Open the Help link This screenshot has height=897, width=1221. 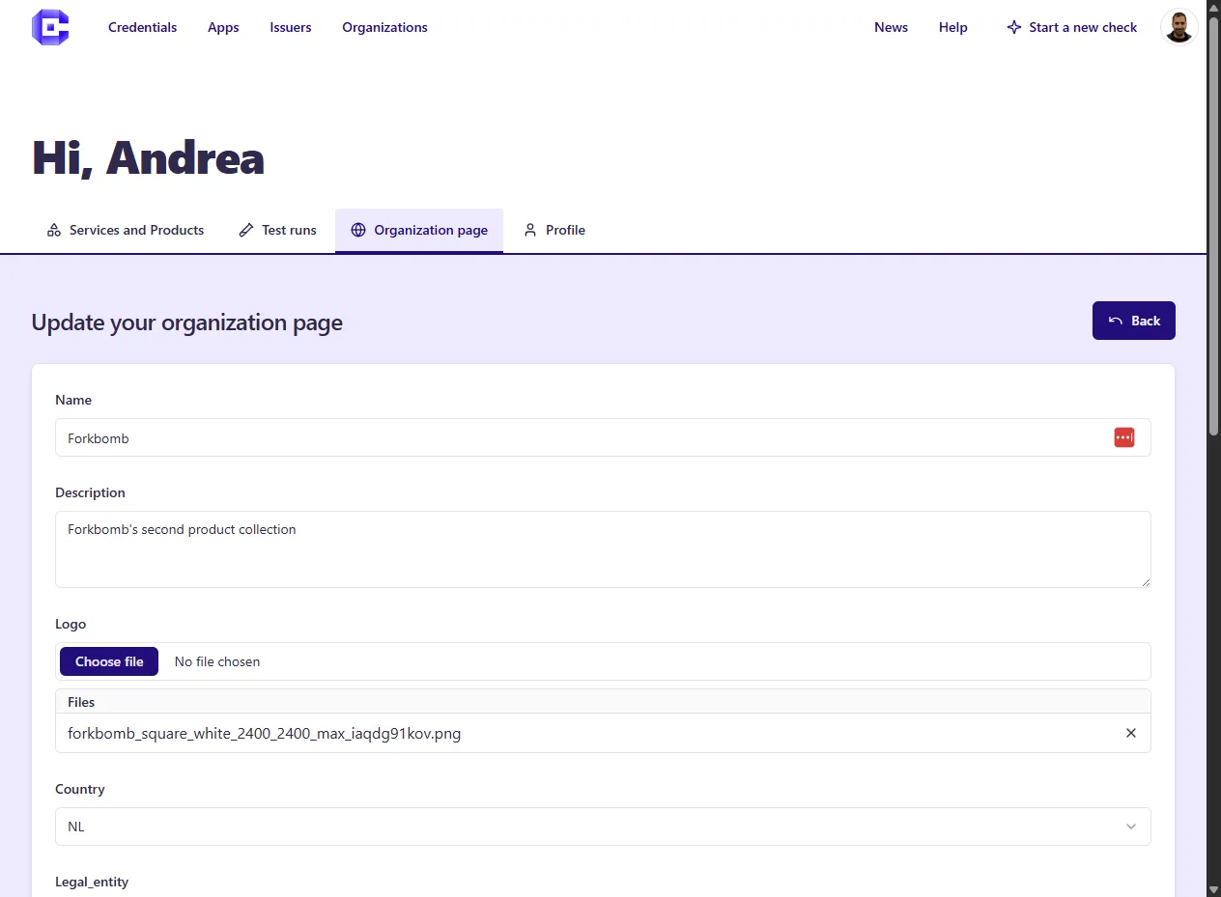point(952,27)
